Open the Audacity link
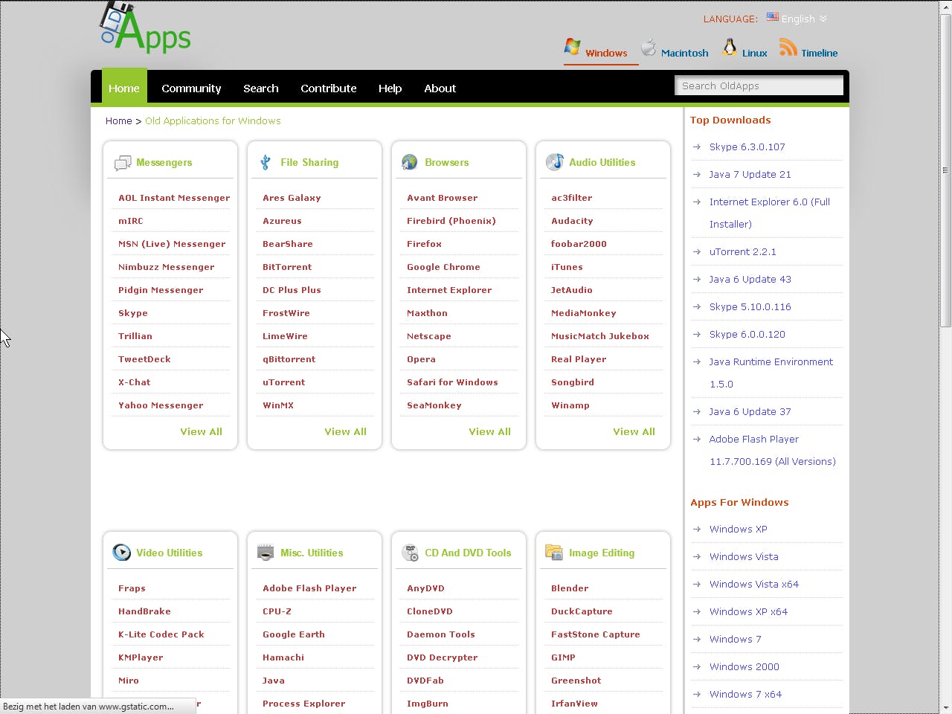The width and height of the screenshot is (952, 714). pos(572,221)
